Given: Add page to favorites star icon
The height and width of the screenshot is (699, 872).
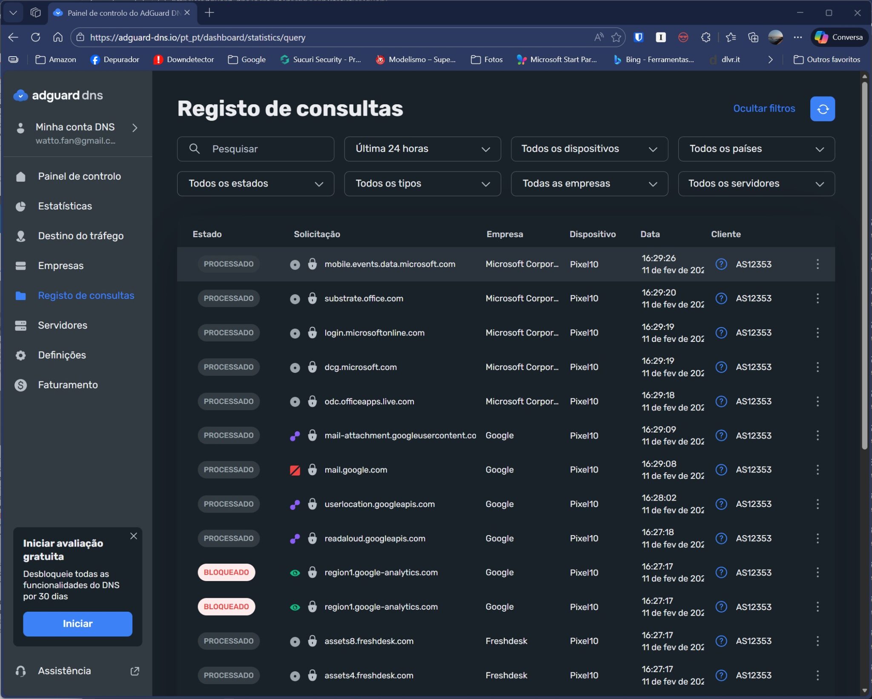Looking at the screenshot, I should [616, 37].
